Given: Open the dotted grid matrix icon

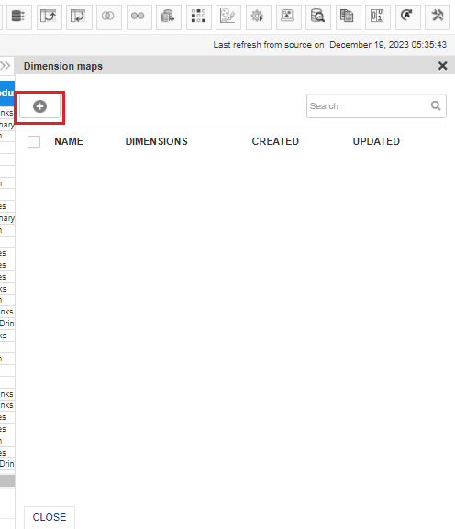Looking at the screenshot, I should (199, 17).
